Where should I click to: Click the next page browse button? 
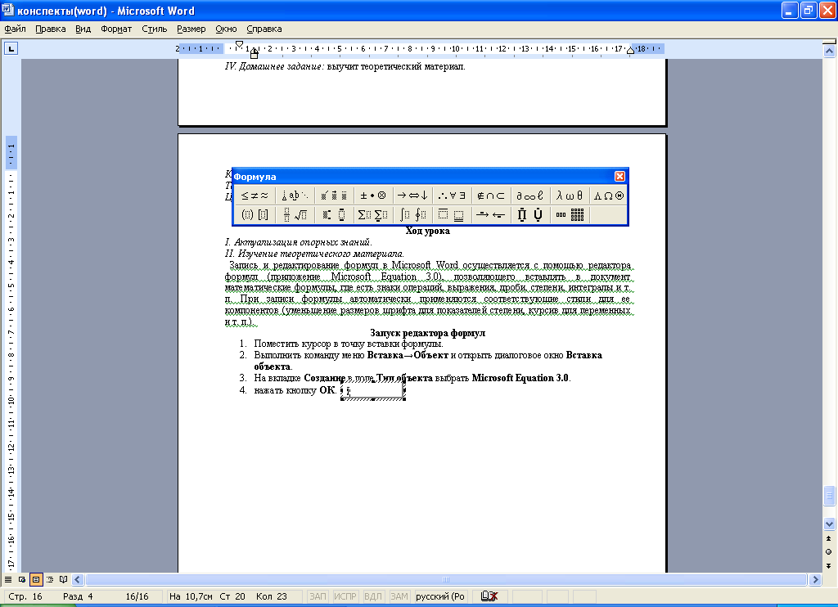point(829,565)
